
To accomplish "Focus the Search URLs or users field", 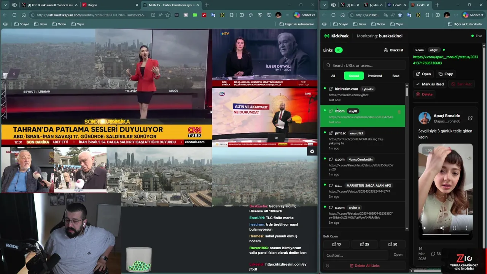I will pos(364,65).
